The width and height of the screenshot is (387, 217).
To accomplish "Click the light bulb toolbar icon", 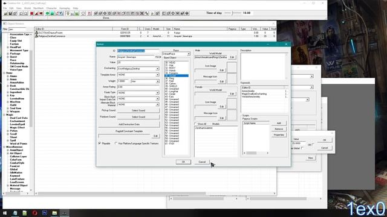I will [x=68, y=13].
